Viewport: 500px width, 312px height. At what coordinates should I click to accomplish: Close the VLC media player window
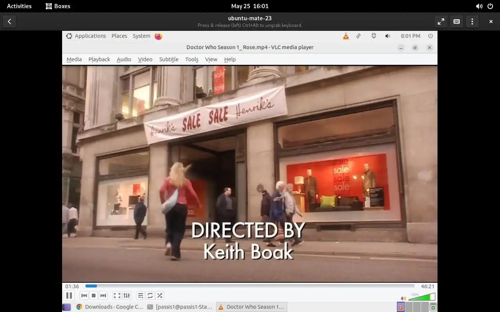(429, 48)
